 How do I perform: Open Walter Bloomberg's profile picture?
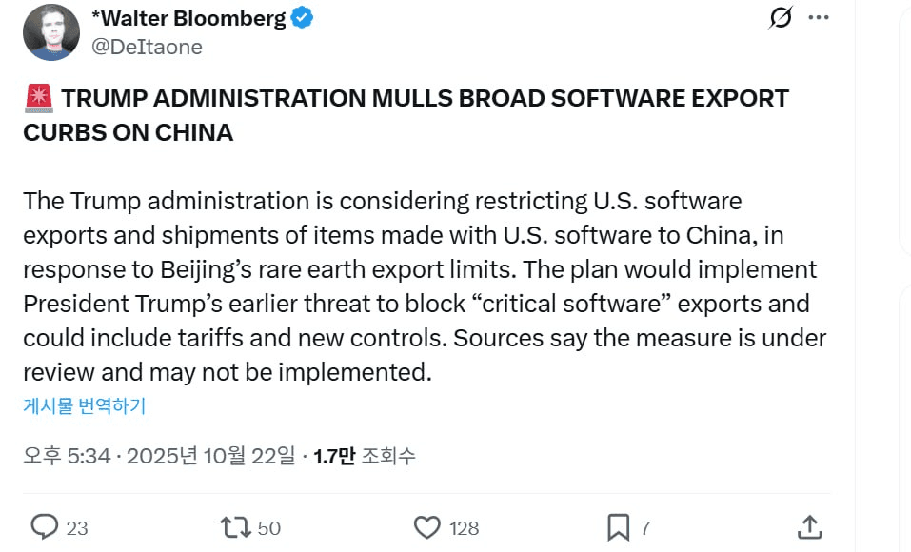click(x=50, y=32)
